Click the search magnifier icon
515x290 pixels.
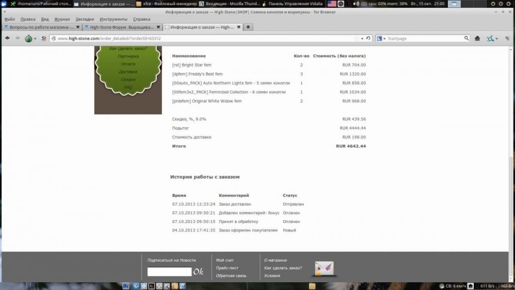[x=467, y=39]
